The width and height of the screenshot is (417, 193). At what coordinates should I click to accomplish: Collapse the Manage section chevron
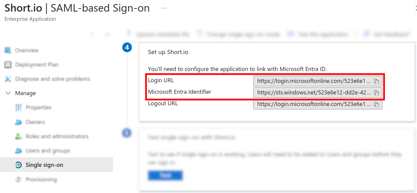pos(8,93)
